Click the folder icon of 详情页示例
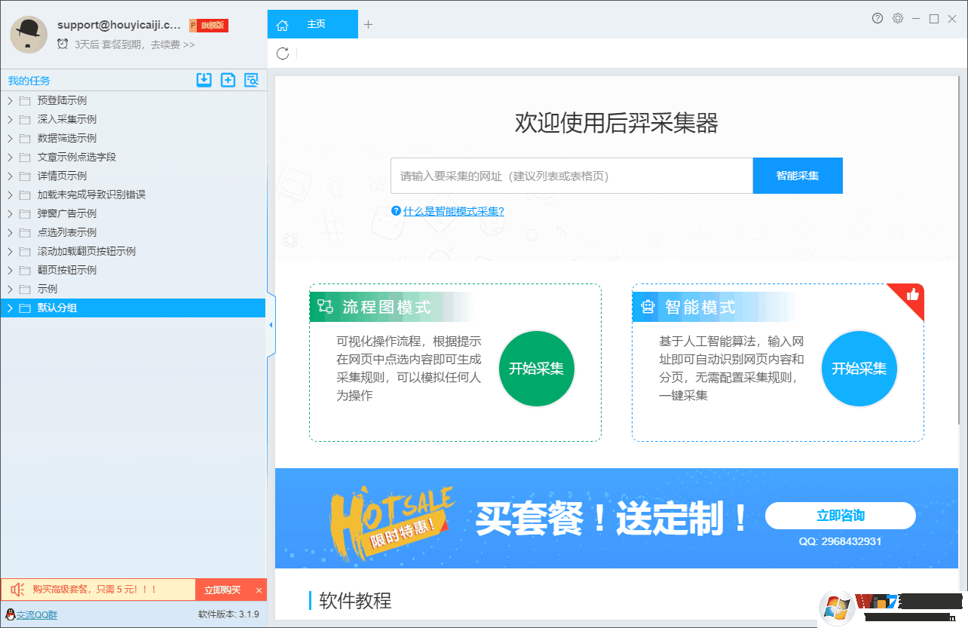Screen dimensions: 968x628 pos(25,176)
